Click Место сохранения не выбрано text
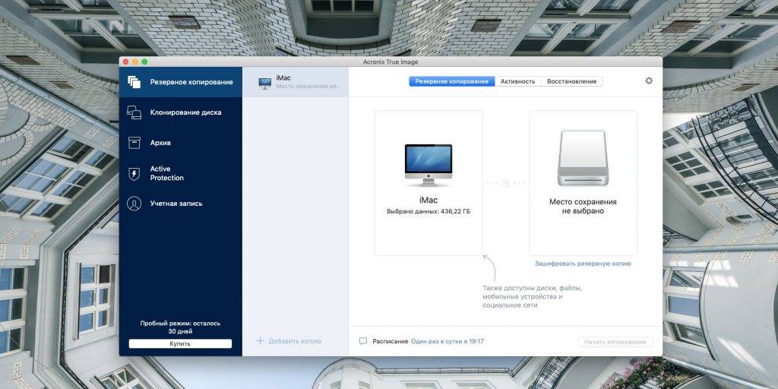 pyautogui.click(x=583, y=207)
